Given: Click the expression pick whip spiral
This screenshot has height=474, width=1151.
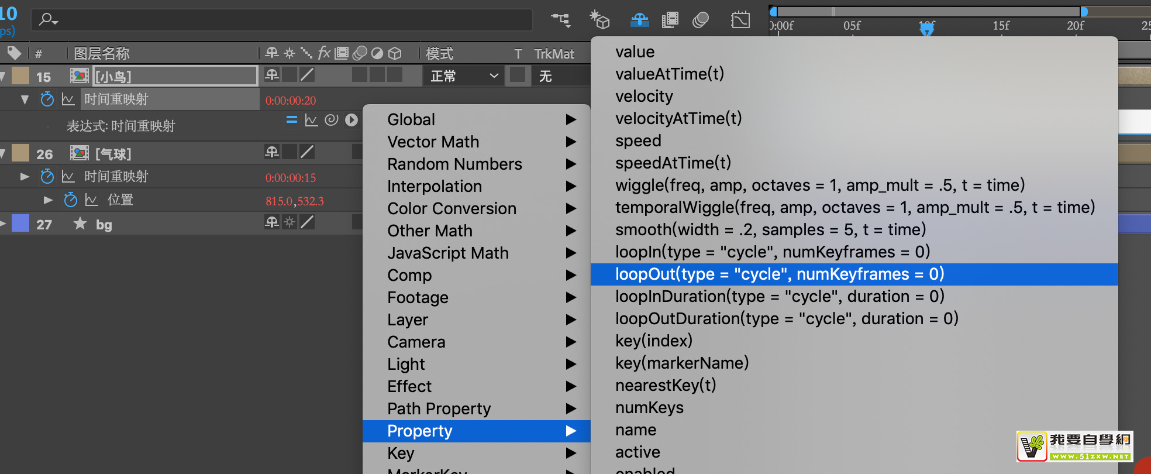Looking at the screenshot, I should [331, 120].
